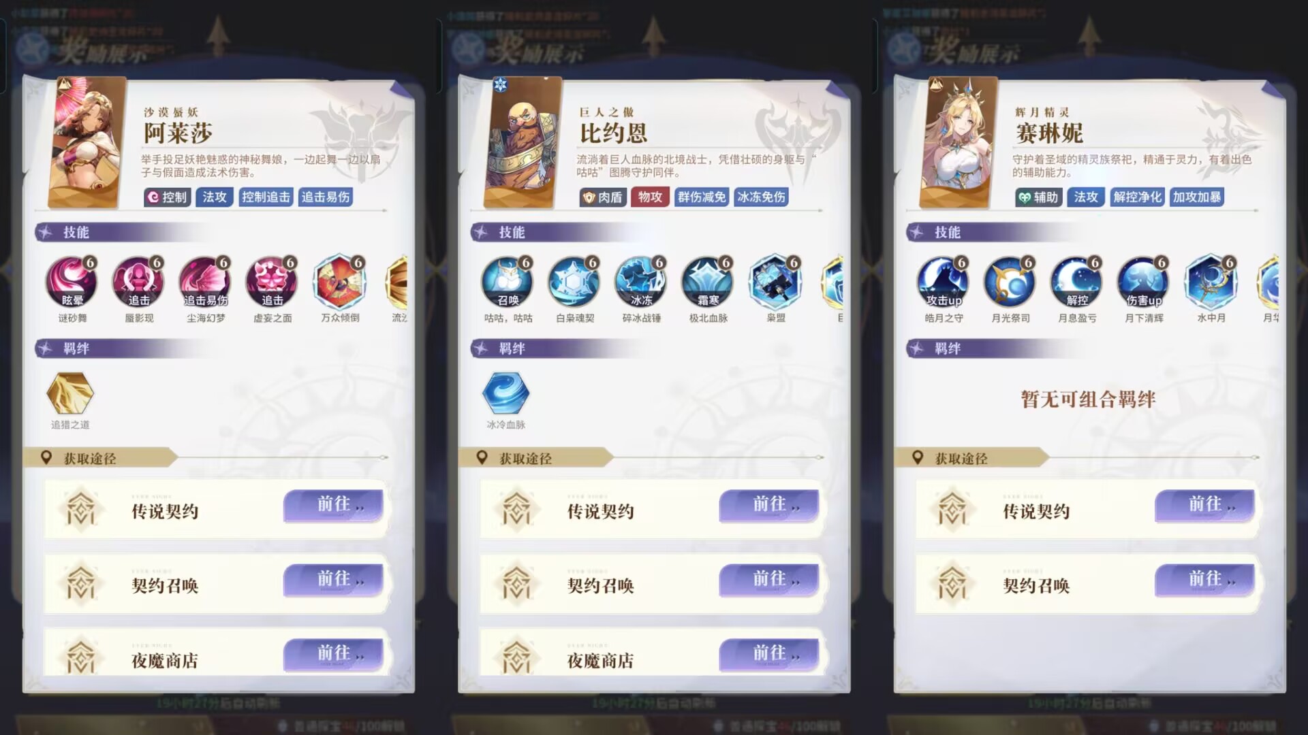
Task: Tap the 追猎之道 bond icon
Action: pos(69,393)
